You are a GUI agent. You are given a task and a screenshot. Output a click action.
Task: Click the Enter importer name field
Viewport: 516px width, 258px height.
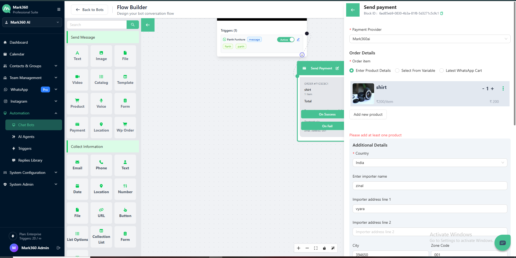click(429, 186)
